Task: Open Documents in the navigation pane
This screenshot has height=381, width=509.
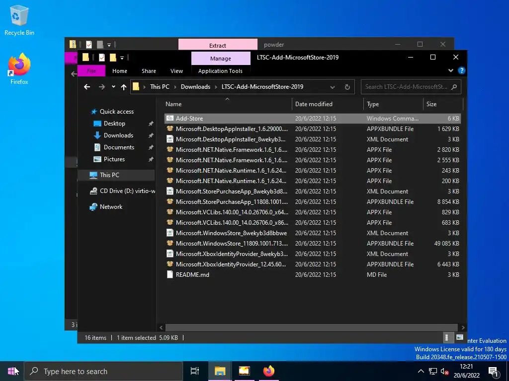Action: [119, 147]
